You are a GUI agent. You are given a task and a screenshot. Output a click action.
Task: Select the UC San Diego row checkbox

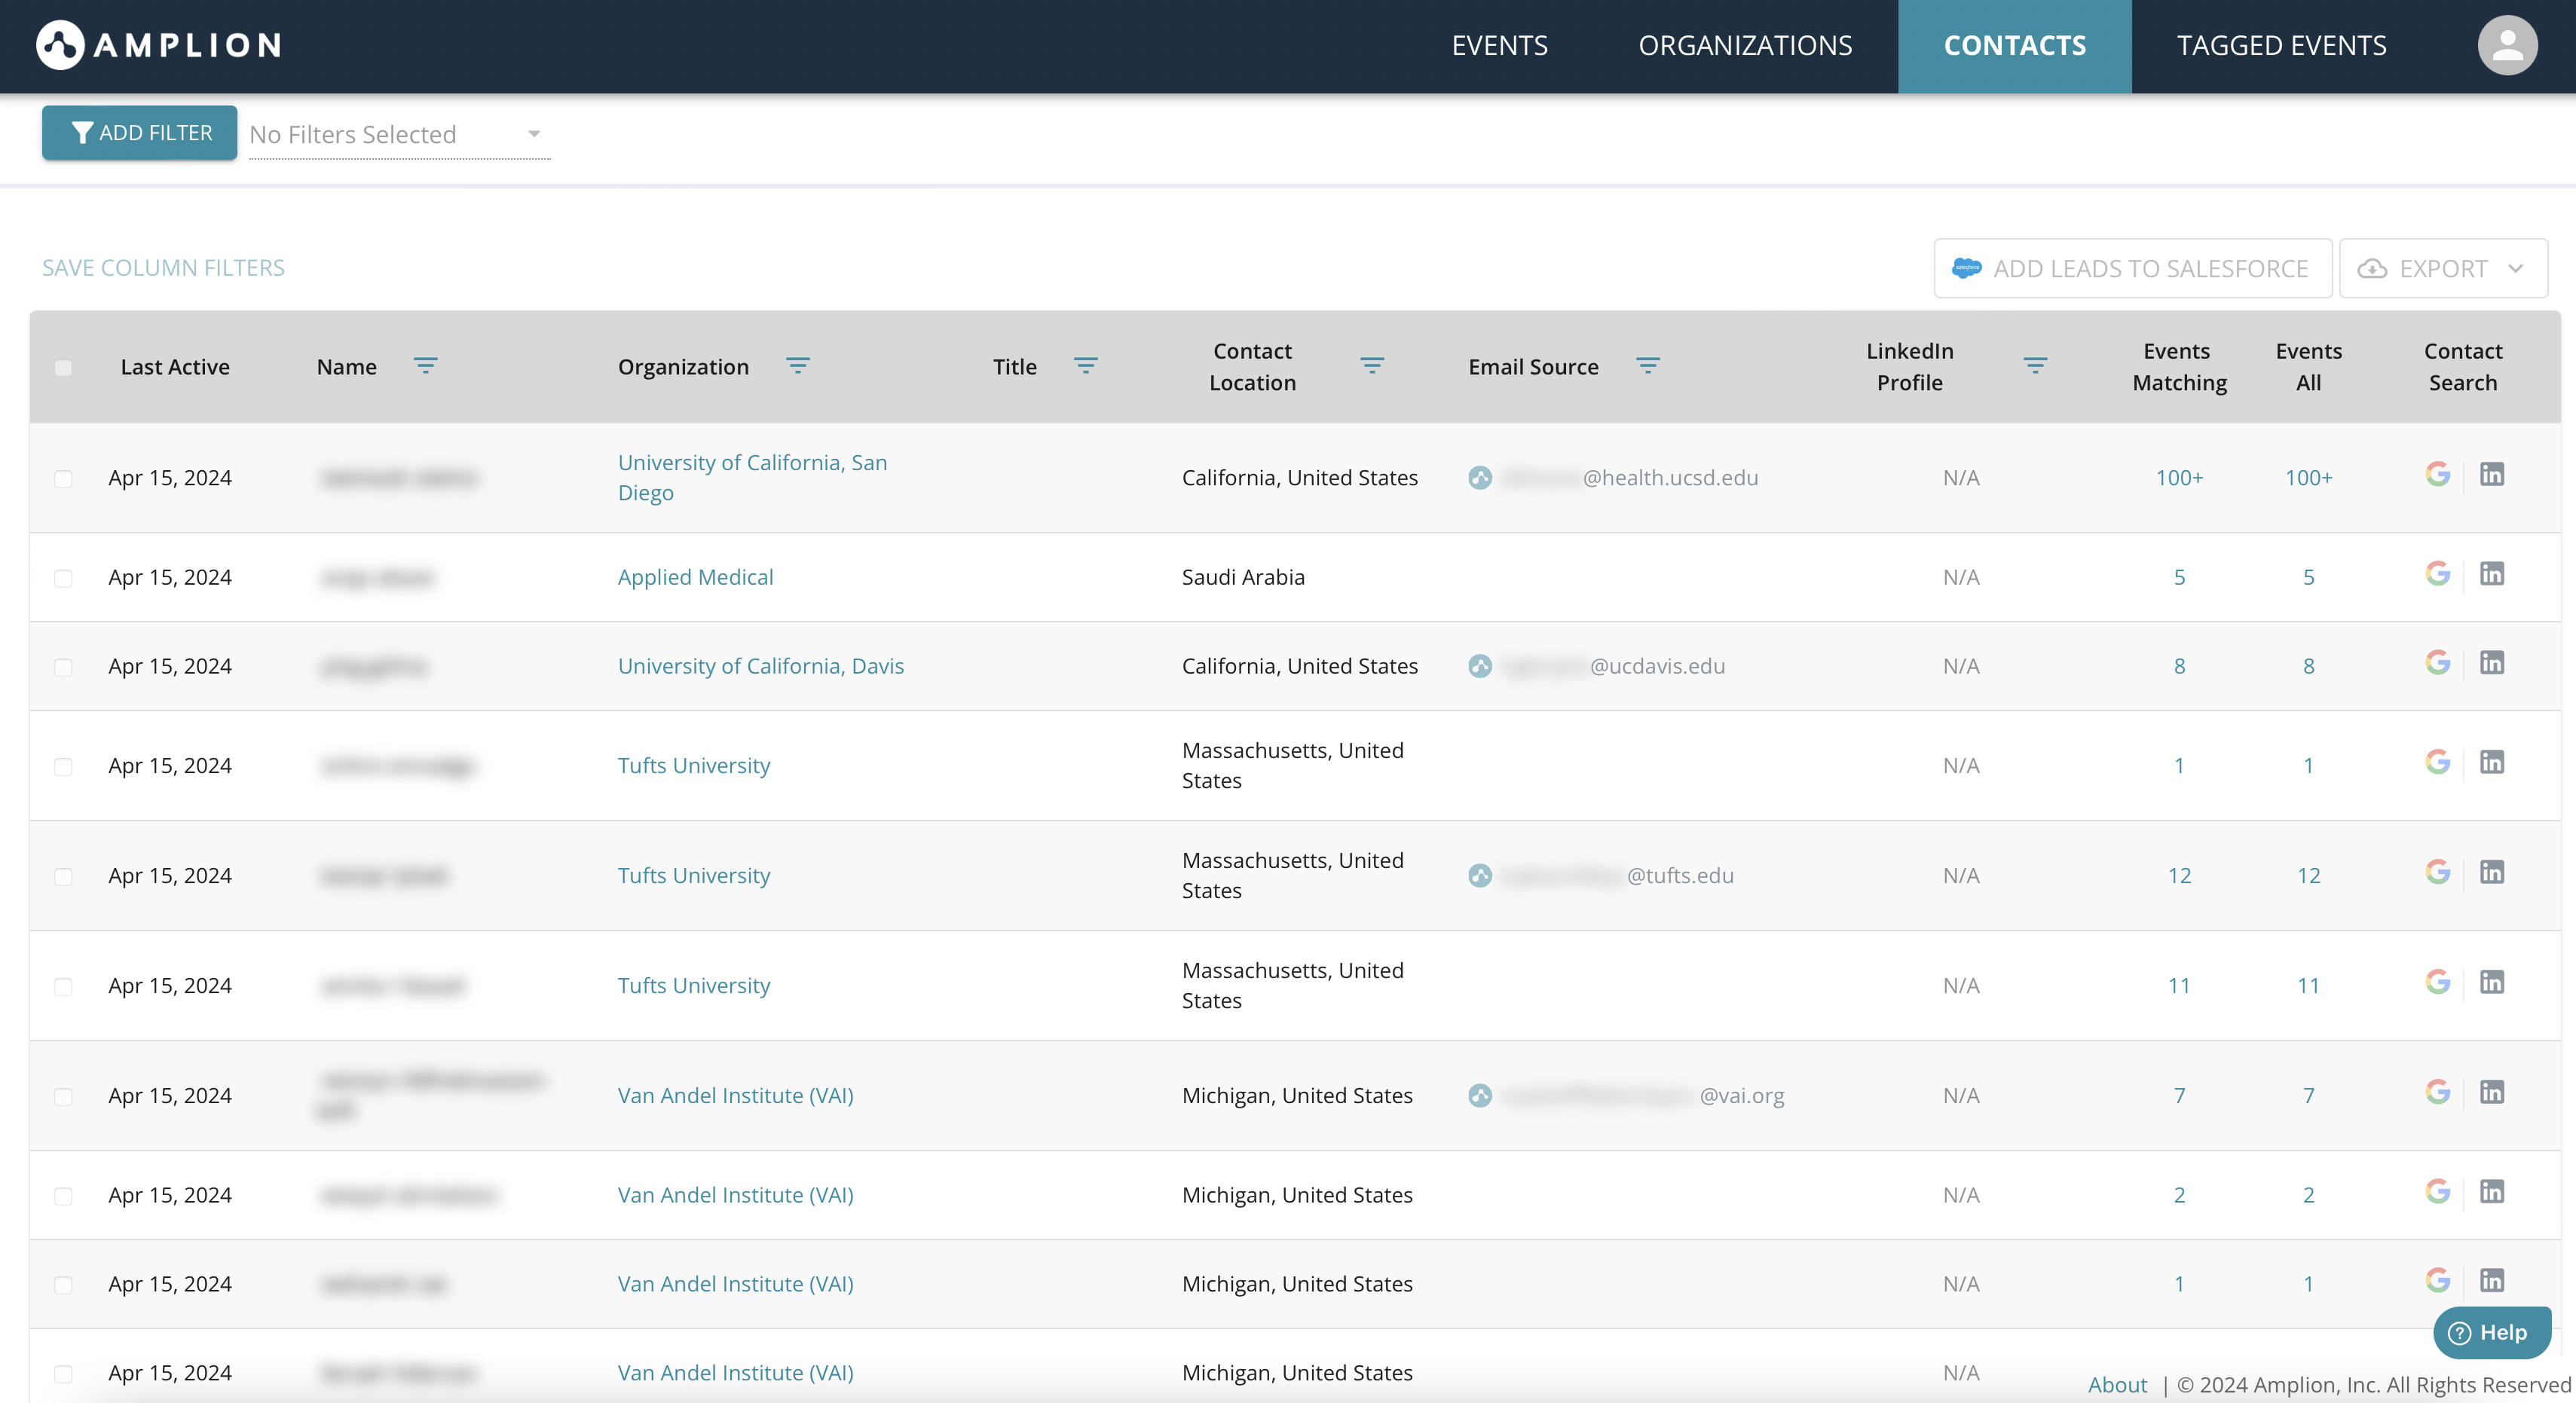click(x=63, y=479)
